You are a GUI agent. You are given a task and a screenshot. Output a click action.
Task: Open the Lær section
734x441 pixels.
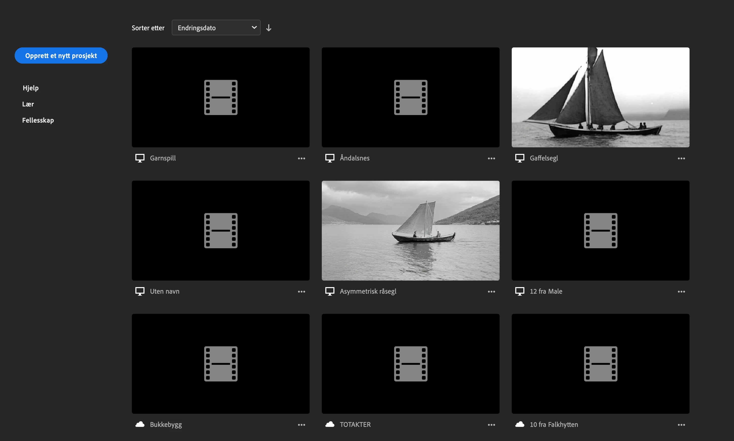(x=28, y=104)
